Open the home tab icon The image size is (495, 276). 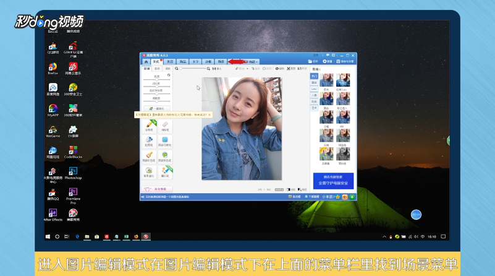pyautogui.click(x=146, y=62)
